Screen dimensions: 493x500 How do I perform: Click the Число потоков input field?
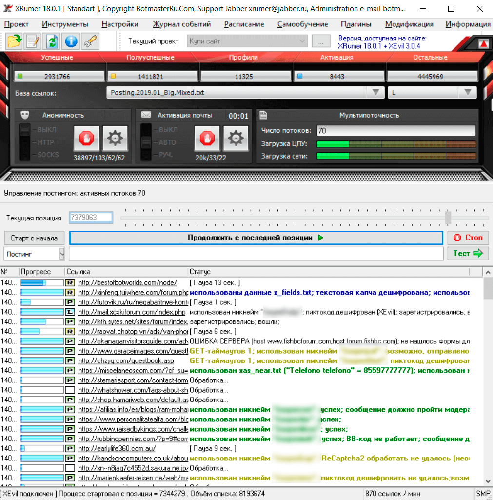[396, 130]
